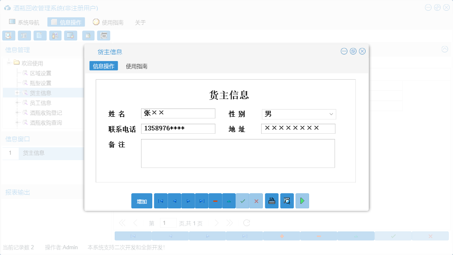
Task: Click the green run arrow in the dialog
Action: (302, 201)
